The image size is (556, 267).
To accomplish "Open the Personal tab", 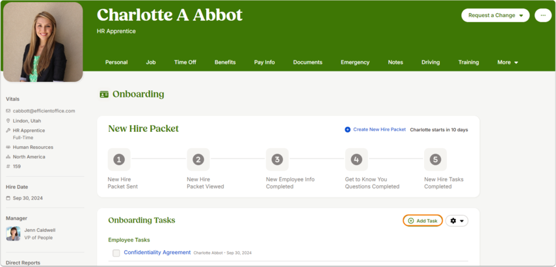I will [x=116, y=62].
